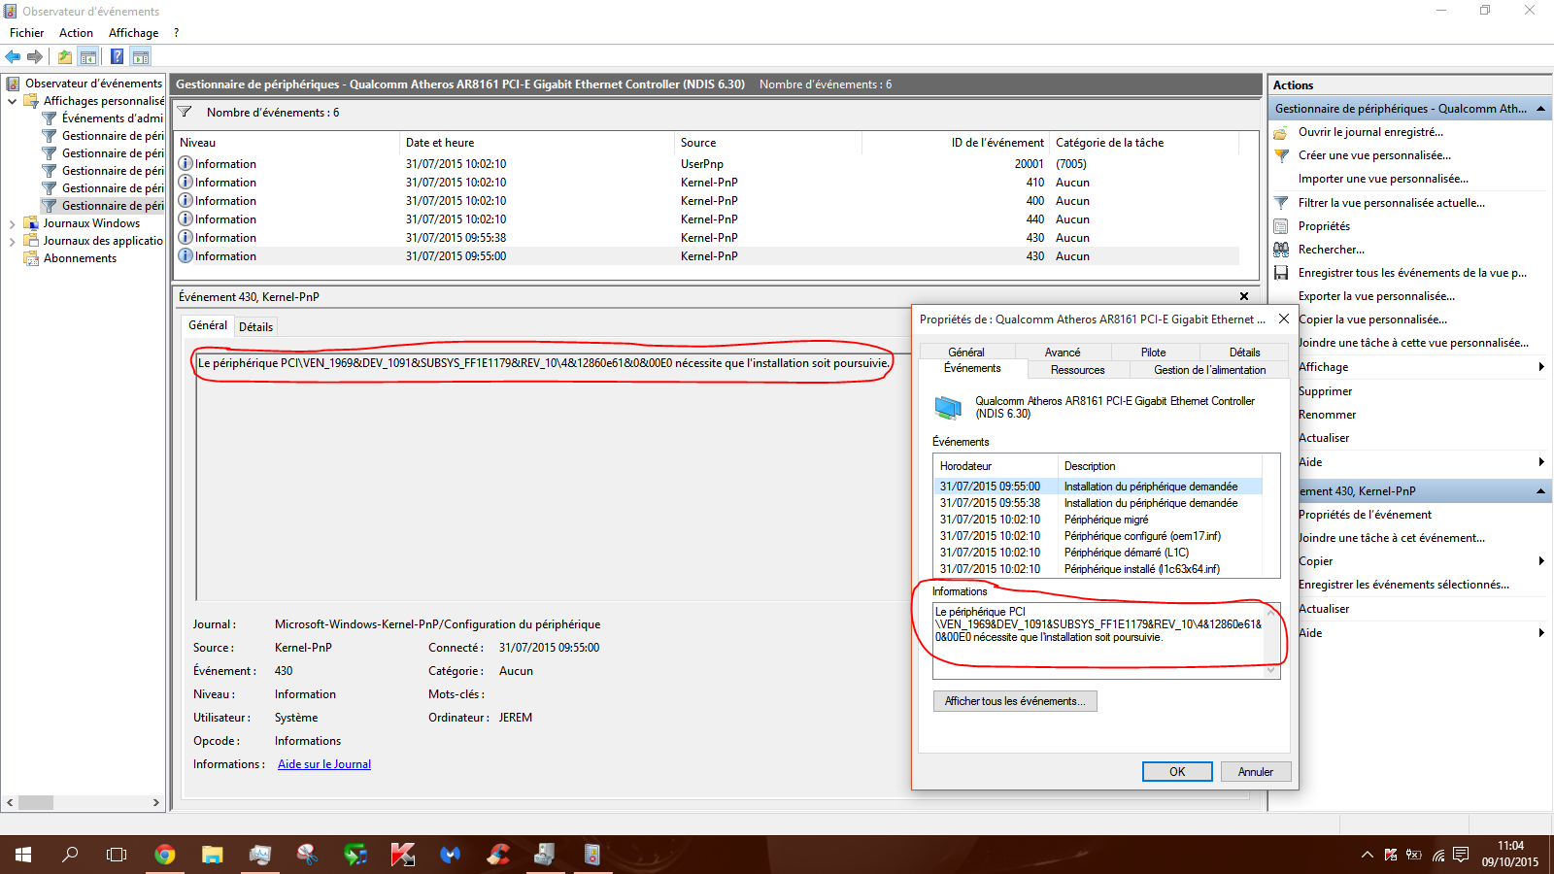Click the tree pane horizontal scrollbar thumb

point(36,803)
